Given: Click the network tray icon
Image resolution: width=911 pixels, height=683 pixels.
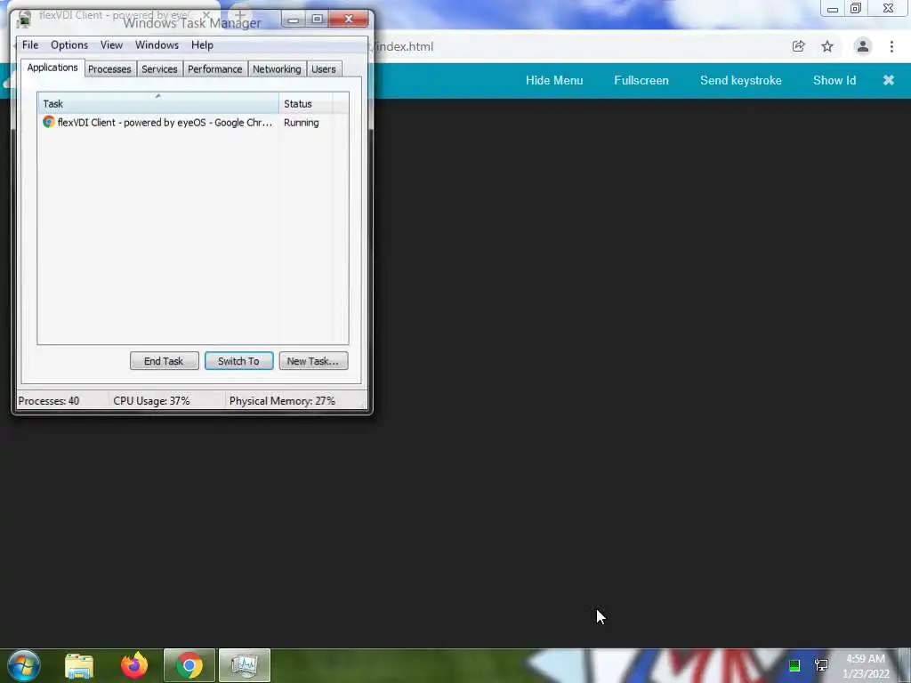Looking at the screenshot, I should [x=821, y=665].
